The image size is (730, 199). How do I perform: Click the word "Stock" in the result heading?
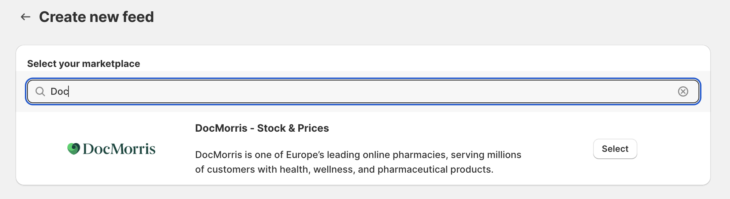pos(271,128)
